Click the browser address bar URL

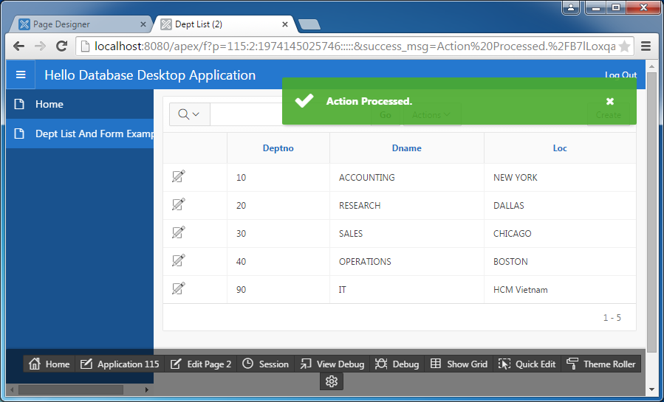355,46
